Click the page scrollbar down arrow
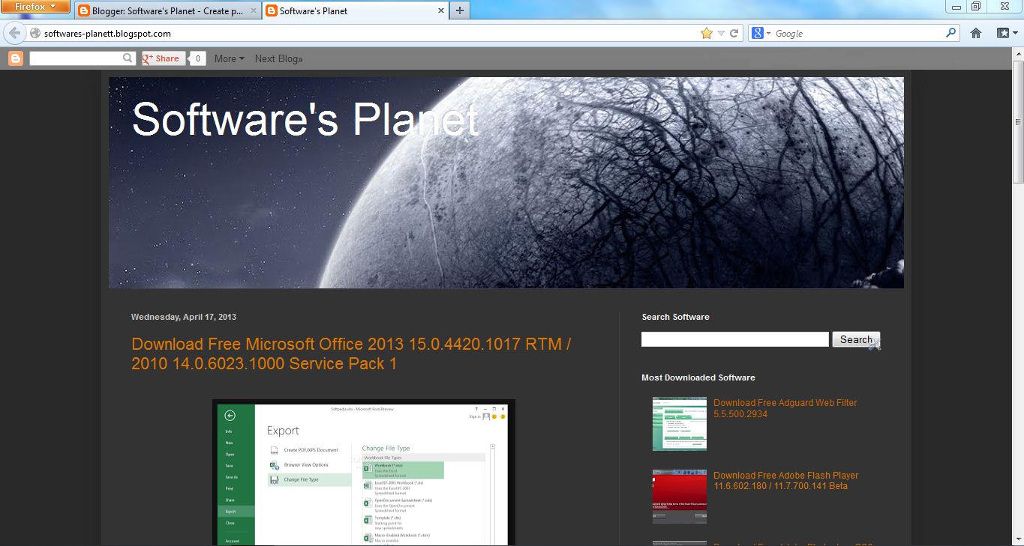 coord(1018,541)
